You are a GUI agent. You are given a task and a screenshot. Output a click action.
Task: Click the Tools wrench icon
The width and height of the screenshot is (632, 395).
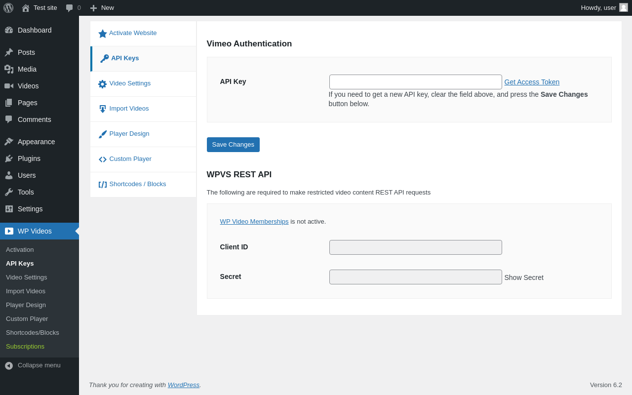pos(9,192)
